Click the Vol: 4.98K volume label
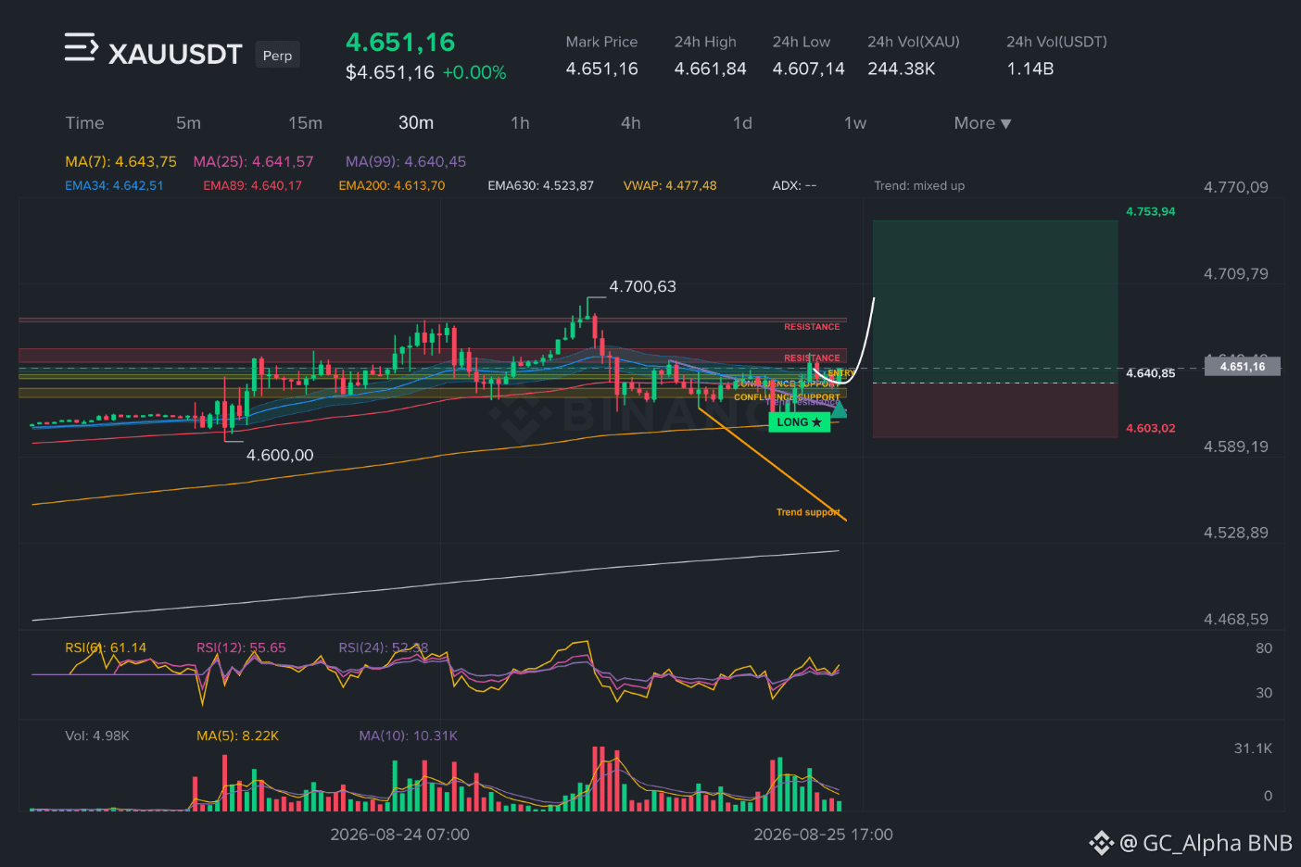 97,735
